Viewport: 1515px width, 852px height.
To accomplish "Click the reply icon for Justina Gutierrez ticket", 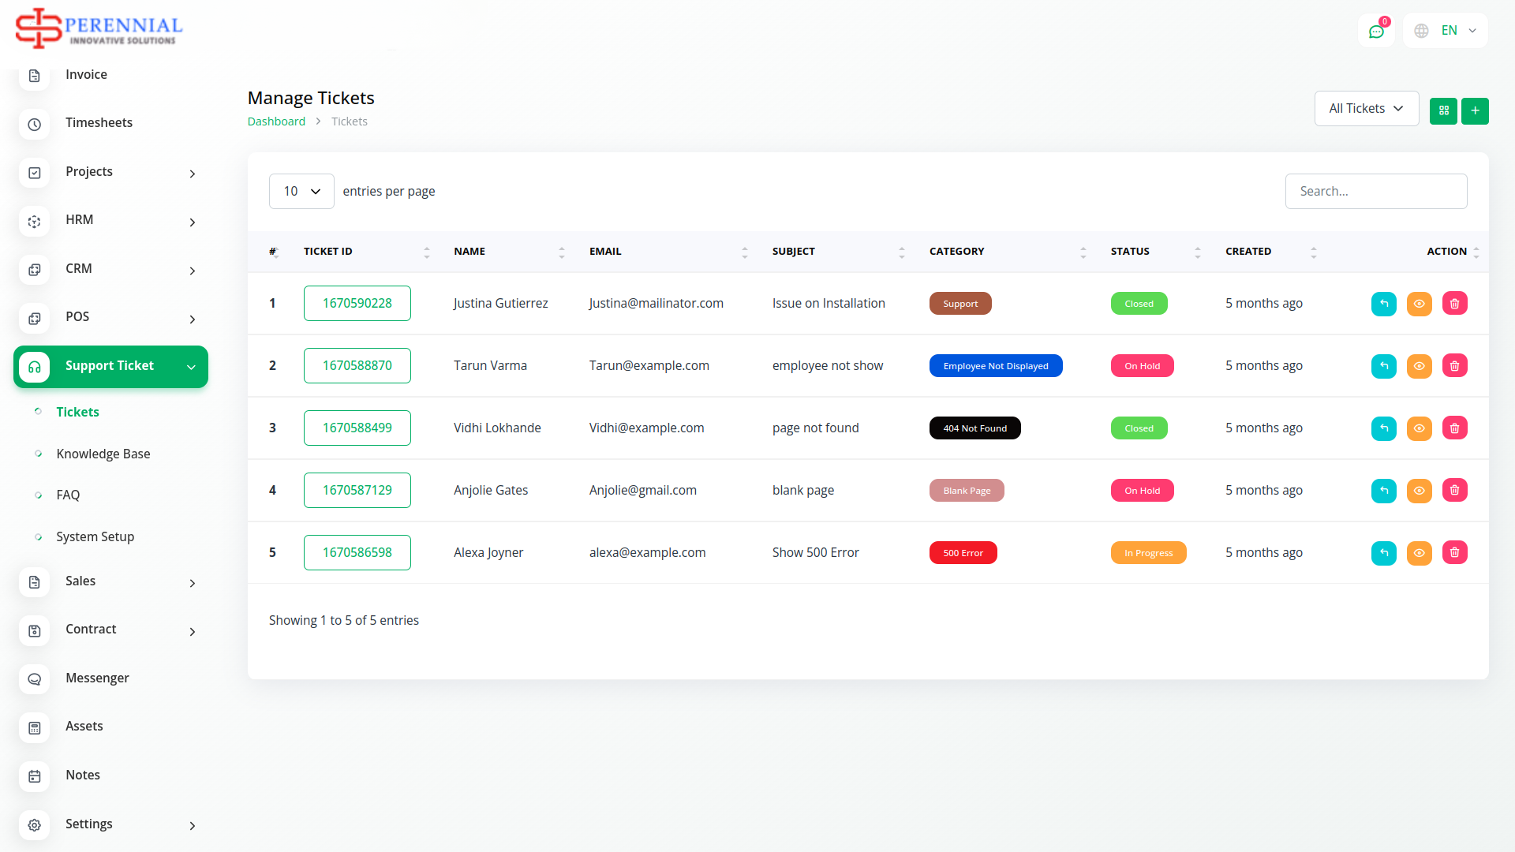I will click(1383, 304).
